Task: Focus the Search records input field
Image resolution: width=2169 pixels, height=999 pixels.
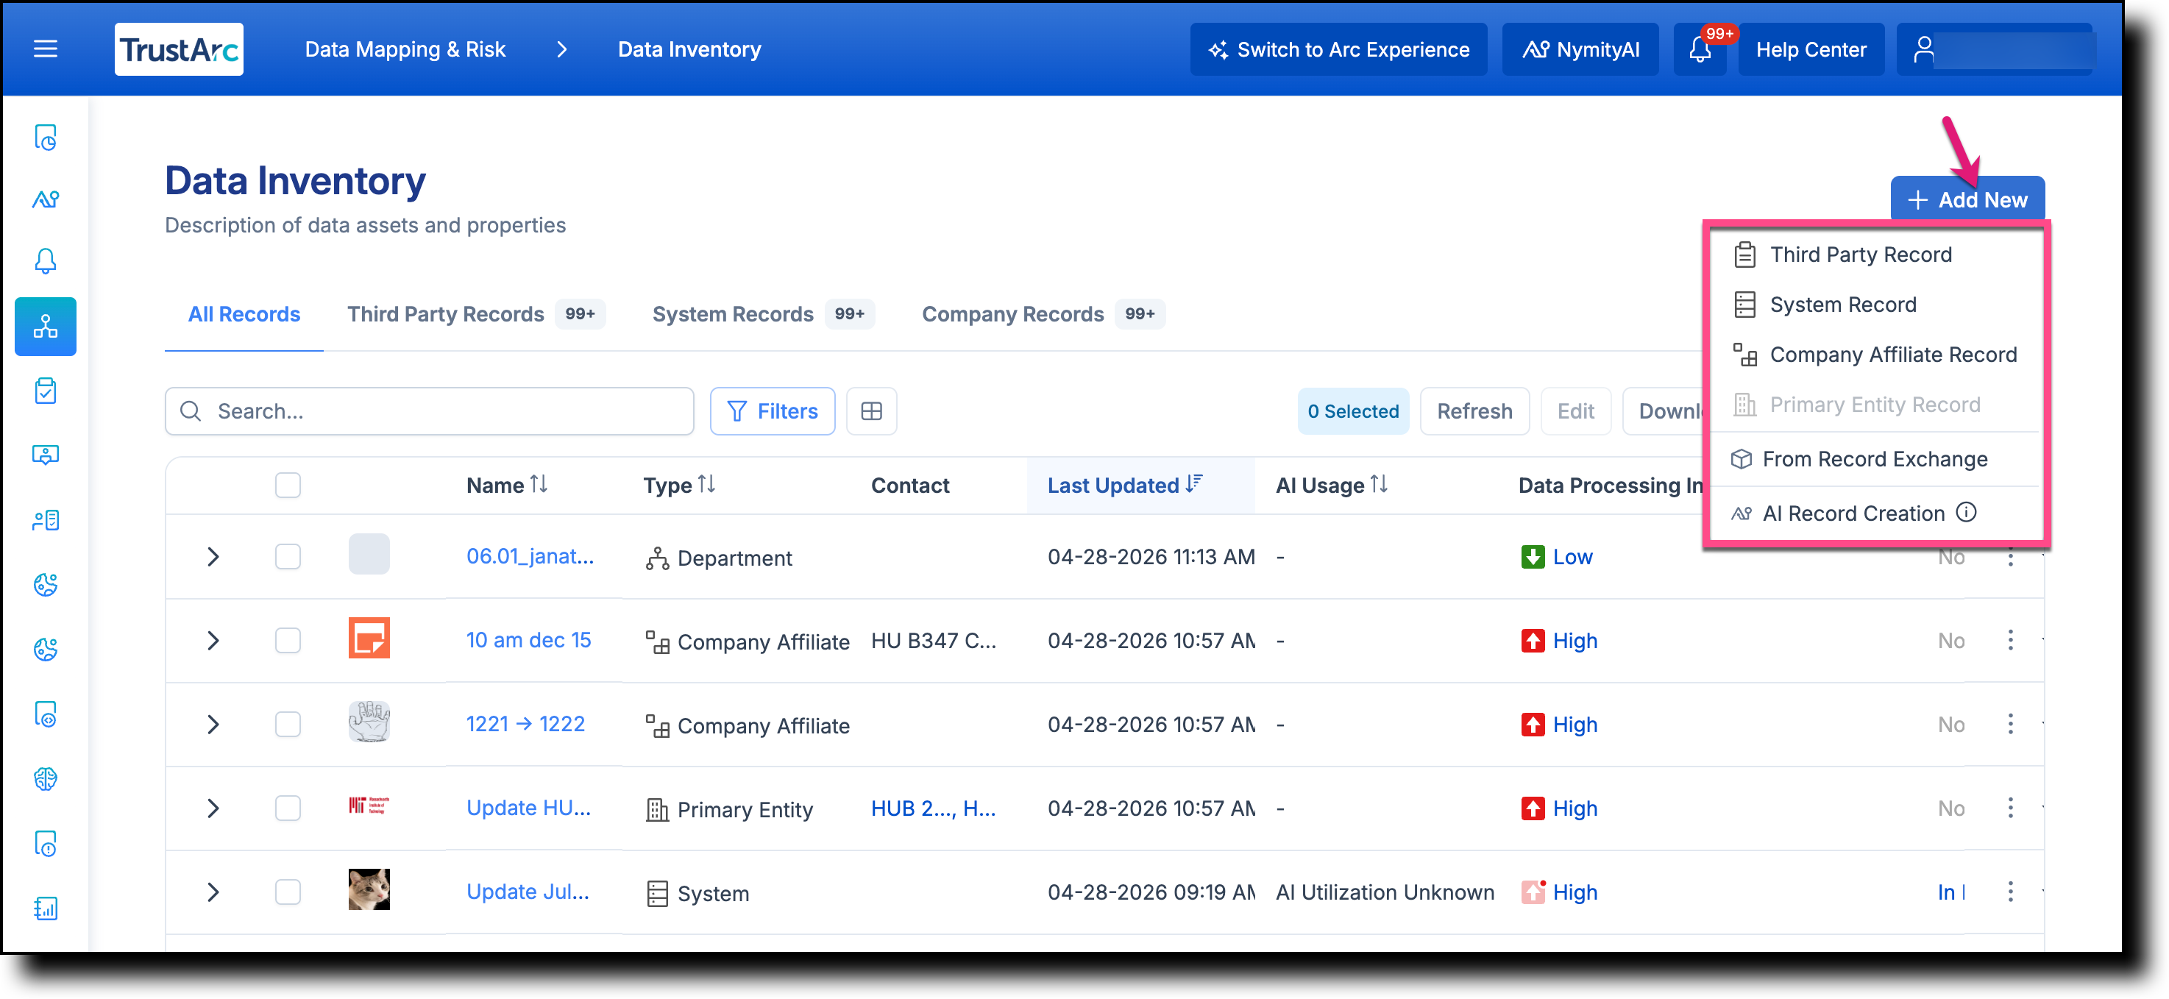Action: click(x=430, y=411)
